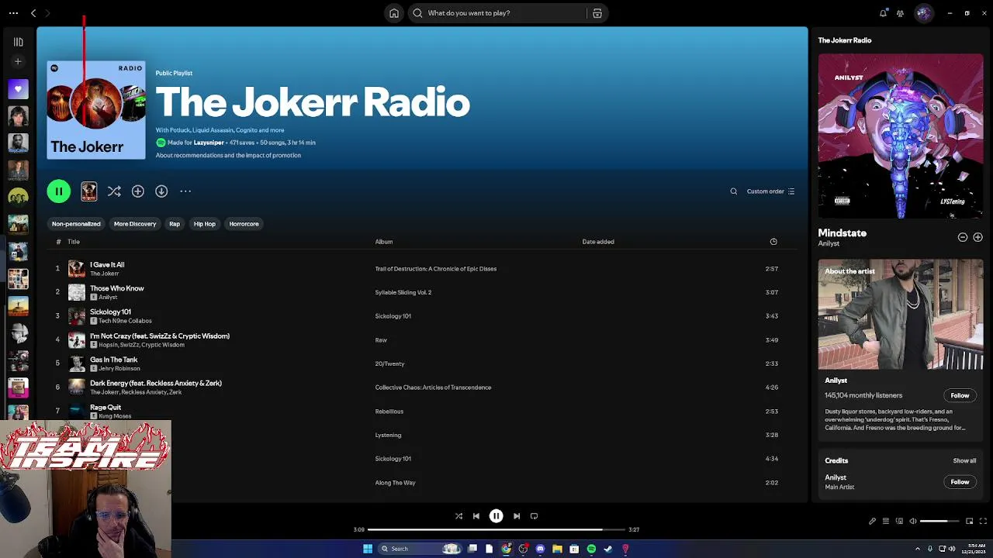The width and height of the screenshot is (993, 558).
Task: Toggle shuffle in bottom player bar
Action: (x=458, y=516)
